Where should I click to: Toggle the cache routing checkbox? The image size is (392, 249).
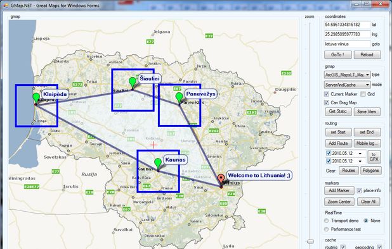(x=343, y=247)
